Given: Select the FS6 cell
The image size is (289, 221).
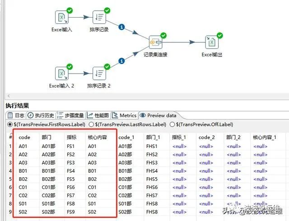Looking at the screenshot, I should pyautogui.click(x=70, y=187).
